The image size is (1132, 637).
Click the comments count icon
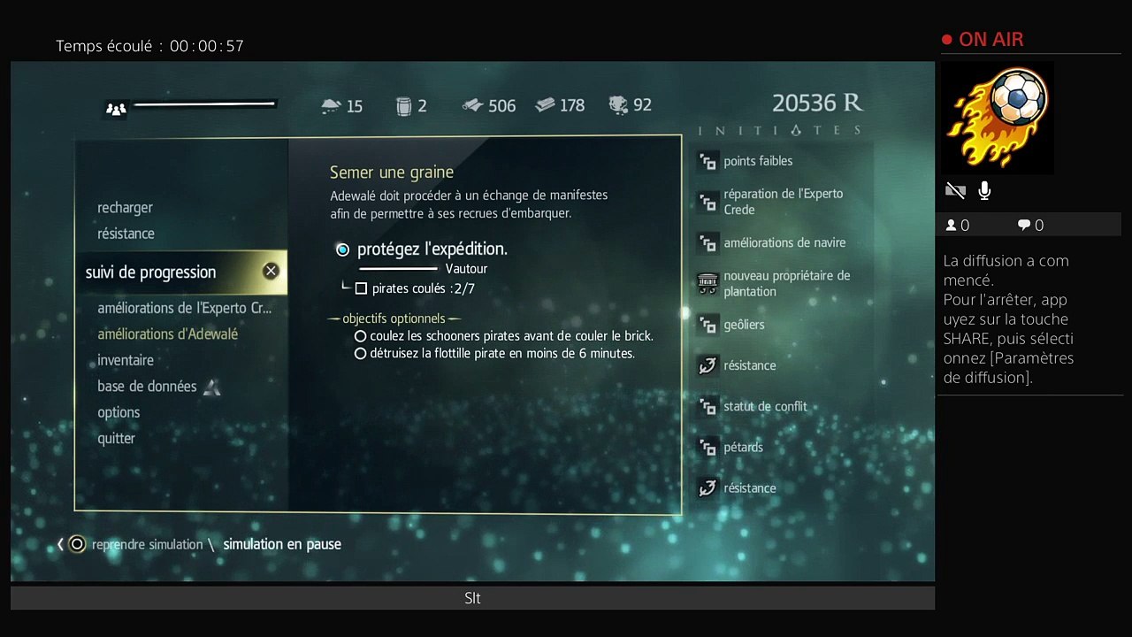(1023, 226)
